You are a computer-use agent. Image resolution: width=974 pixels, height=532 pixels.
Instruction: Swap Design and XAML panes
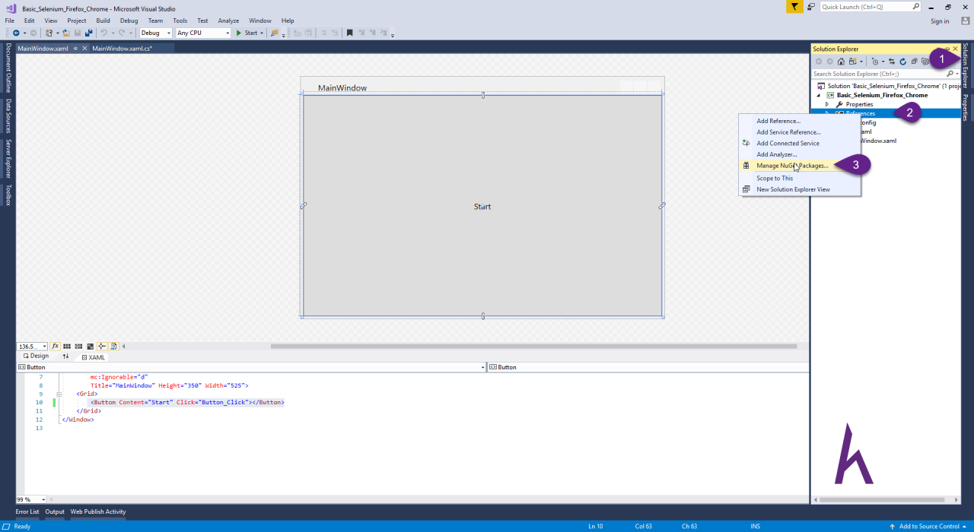click(65, 356)
